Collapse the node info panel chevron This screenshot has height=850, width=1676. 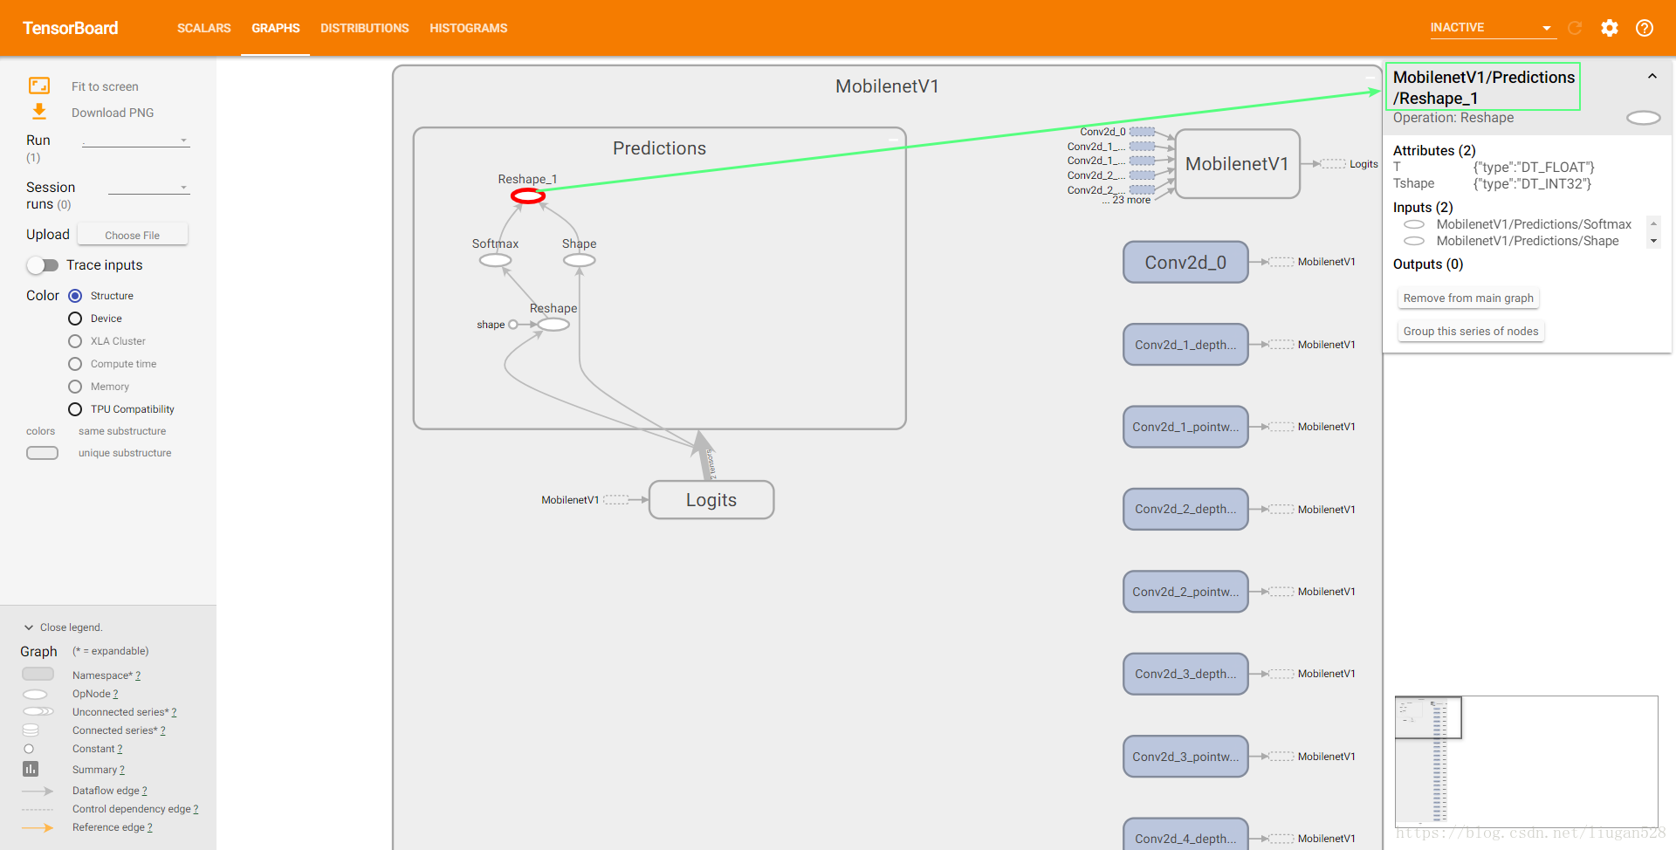click(1652, 77)
